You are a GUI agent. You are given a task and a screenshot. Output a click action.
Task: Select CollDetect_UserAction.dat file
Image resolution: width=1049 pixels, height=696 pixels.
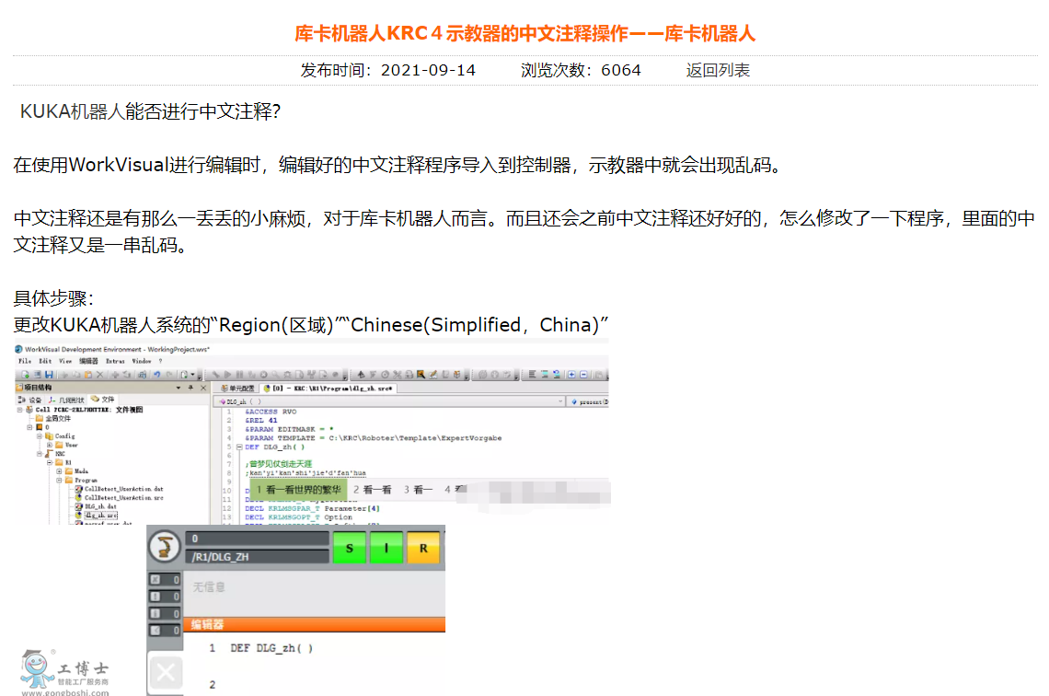click(119, 489)
